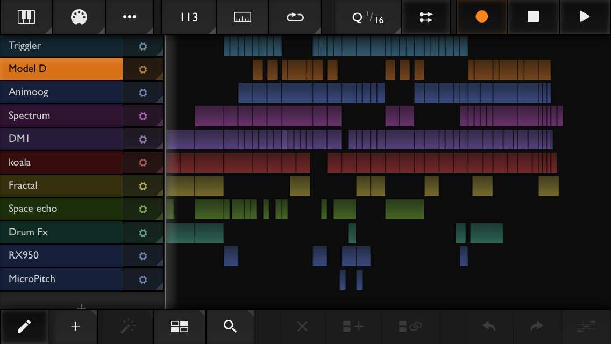Click the plus add button in bottom toolbar
The height and width of the screenshot is (344, 611).
(x=76, y=326)
